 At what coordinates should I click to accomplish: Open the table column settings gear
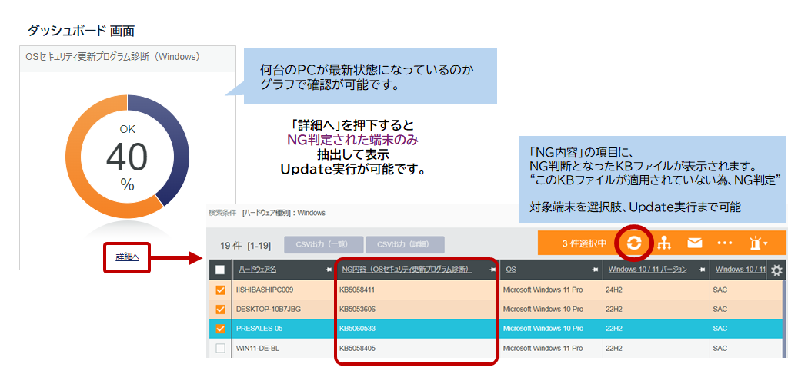[x=776, y=270]
